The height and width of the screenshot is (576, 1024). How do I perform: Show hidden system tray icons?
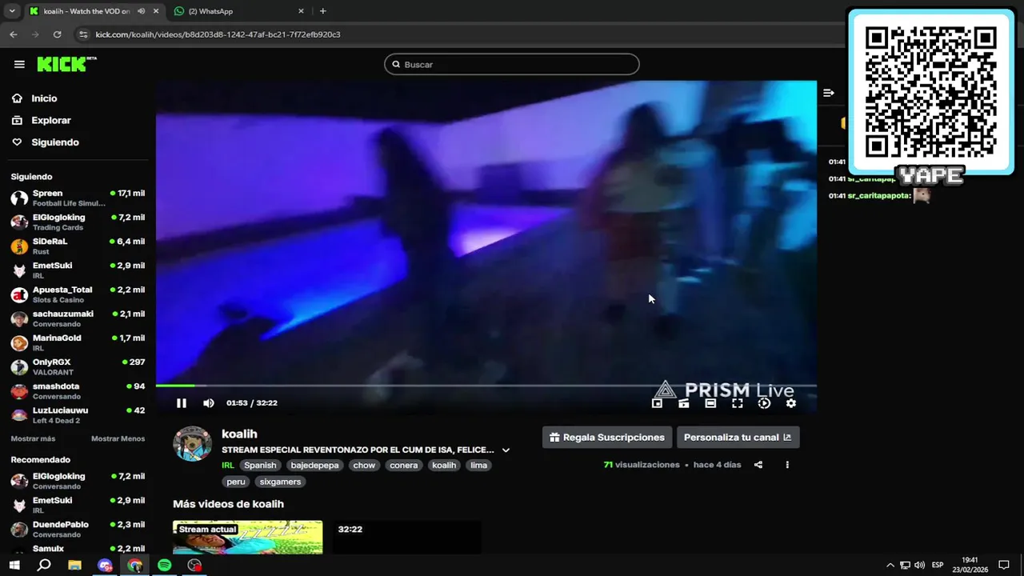tap(890, 565)
